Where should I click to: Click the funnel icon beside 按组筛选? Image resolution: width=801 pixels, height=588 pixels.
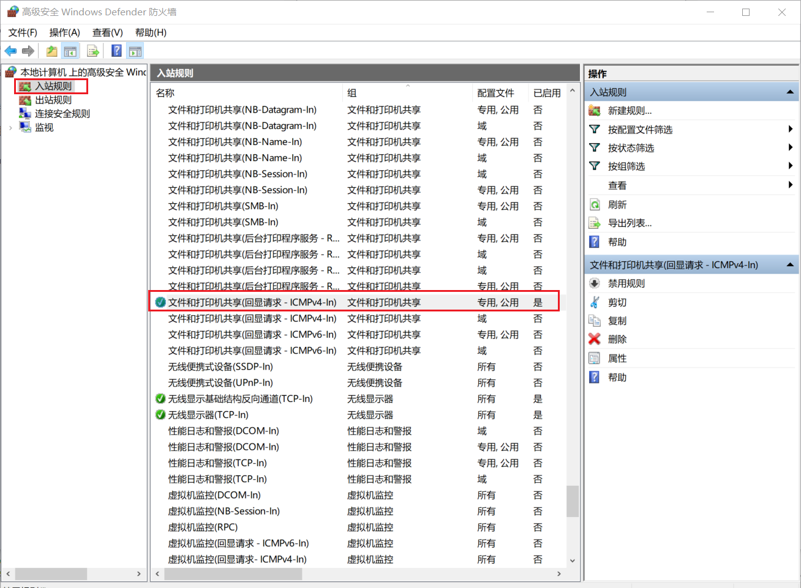point(594,166)
